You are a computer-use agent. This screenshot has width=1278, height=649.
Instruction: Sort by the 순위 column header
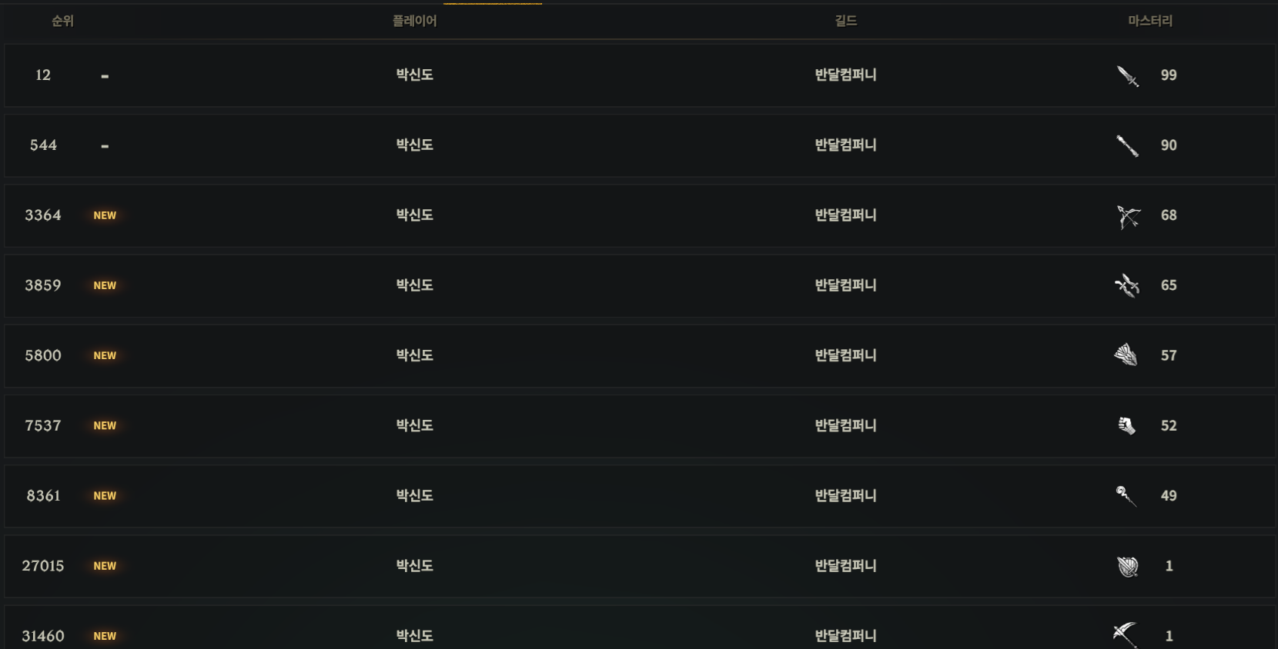(x=62, y=22)
